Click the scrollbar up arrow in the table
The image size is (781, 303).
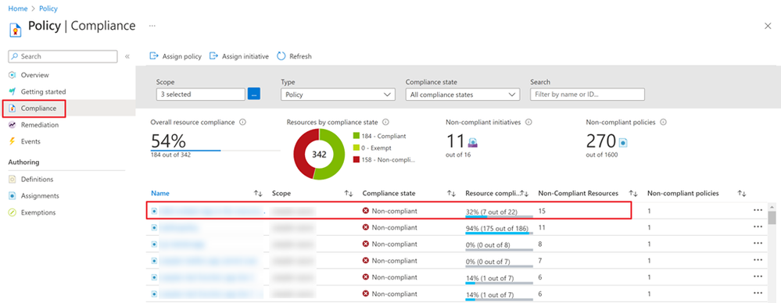click(x=772, y=206)
